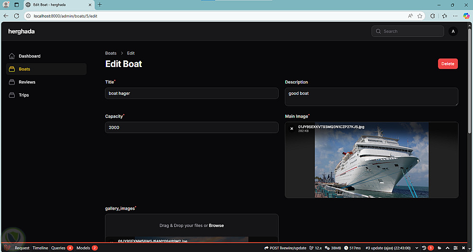Open the debugbar Laravel logo
This screenshot has height=252, width=473.
click(x=8, y=248)
